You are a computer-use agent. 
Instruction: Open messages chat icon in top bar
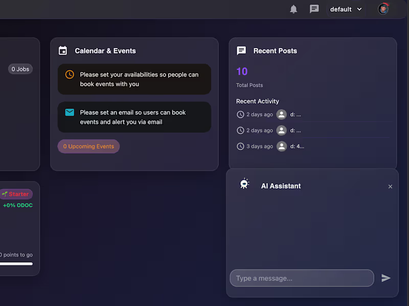(x=314, y=9)
